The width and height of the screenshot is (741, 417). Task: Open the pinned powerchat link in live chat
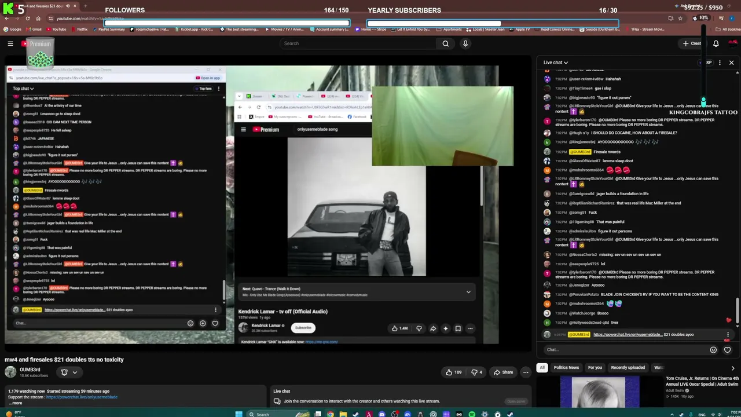(x=628, y=335)
